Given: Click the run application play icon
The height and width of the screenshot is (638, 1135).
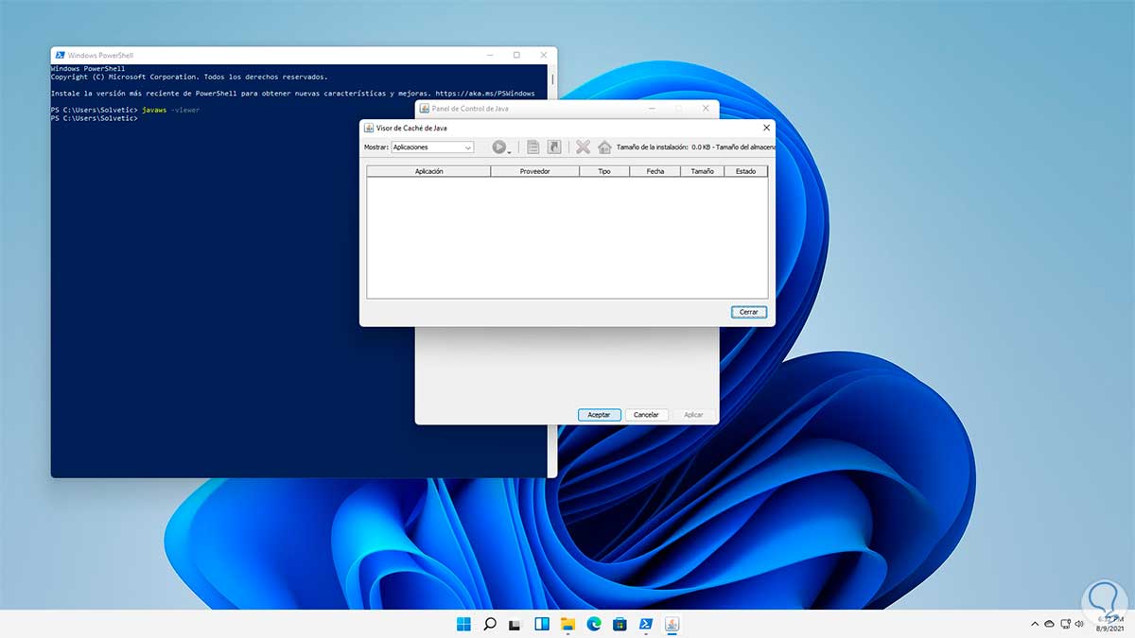Looking at the screenshot, I should tap(498, 147).
